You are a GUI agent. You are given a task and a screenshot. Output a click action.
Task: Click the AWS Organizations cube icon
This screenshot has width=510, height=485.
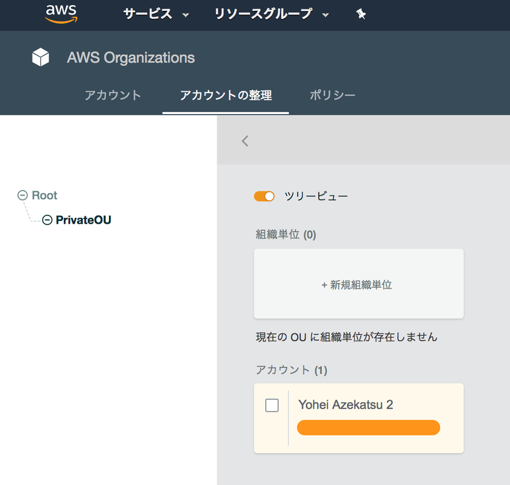pos(41,57)
